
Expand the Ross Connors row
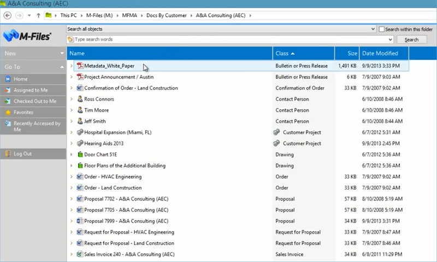coord(72,99)
